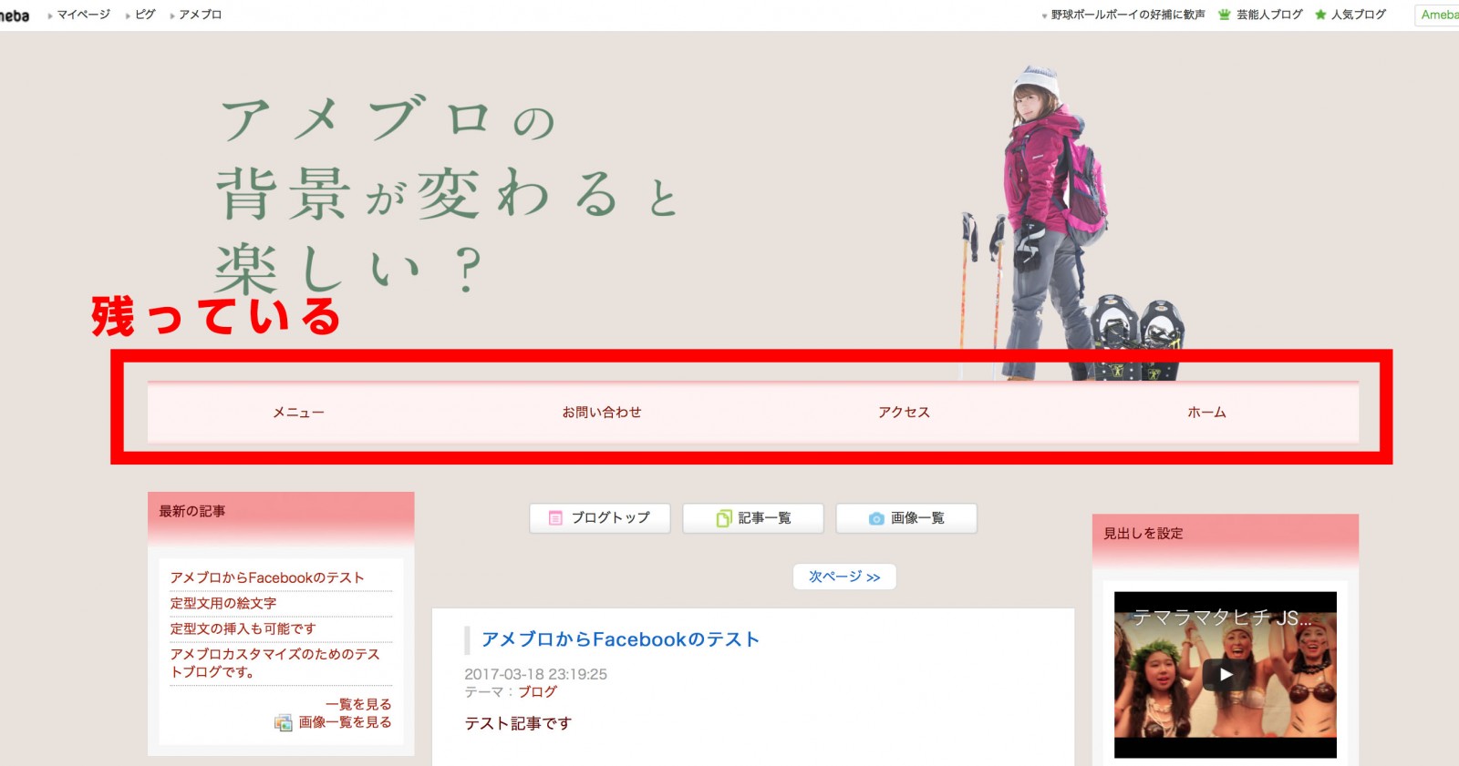Open the 人気ブログ link
Image resolution: width=1459 pixels, height=766 pixels.
pos(1359,15)
